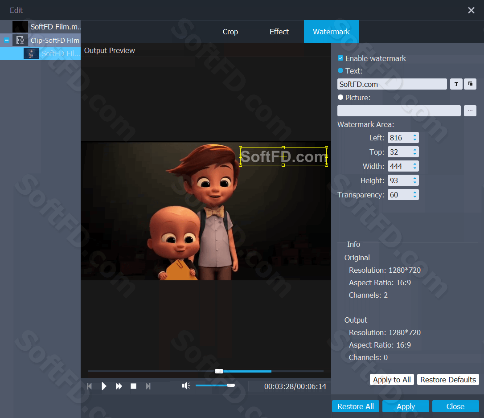Open text color picker icon next to T
This screenshot has width=484, height=418.
coord(470,84)
